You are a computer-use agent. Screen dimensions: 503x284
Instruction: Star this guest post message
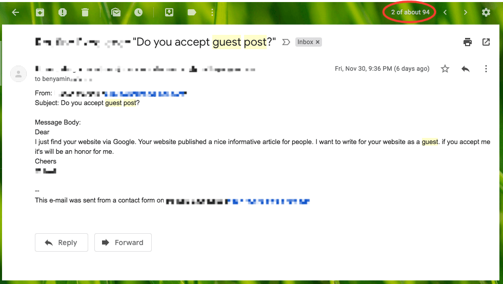pyautogui.click(x=445, y=69)
